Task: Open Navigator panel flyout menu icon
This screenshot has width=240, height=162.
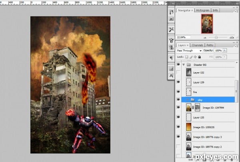Action: [x=236, y=11]
